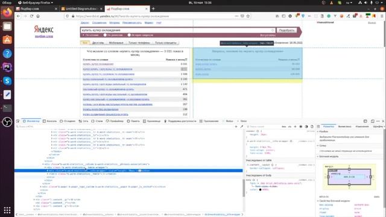Click the Подобрать search button

coord(286,30)
